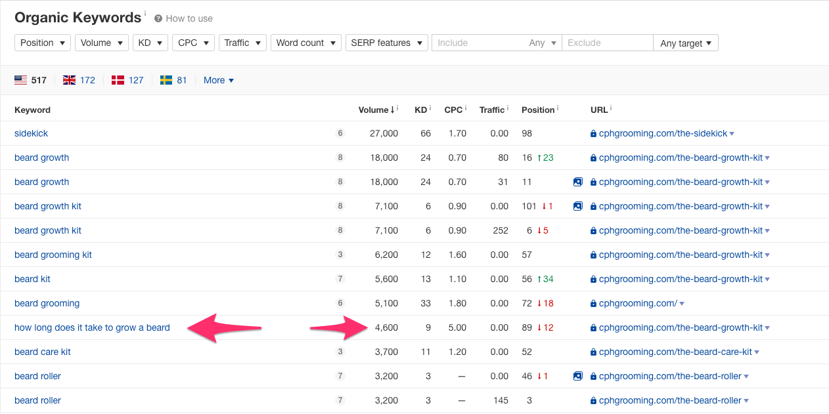Image resolution: width=829 pixels, height=414 pixels.
Task: Open how long does it take to grow a beard
Action: coord(92,327)
